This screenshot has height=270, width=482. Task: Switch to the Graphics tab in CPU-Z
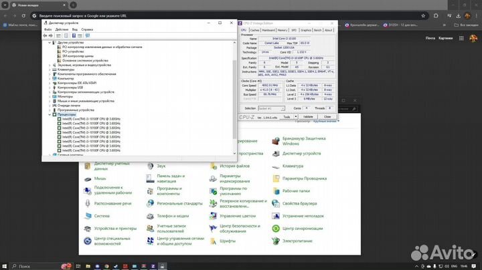coord(305,30)
